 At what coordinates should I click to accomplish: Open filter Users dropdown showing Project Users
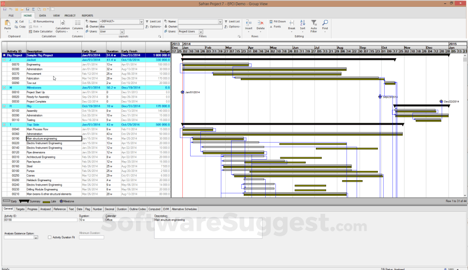pos(201,32)
